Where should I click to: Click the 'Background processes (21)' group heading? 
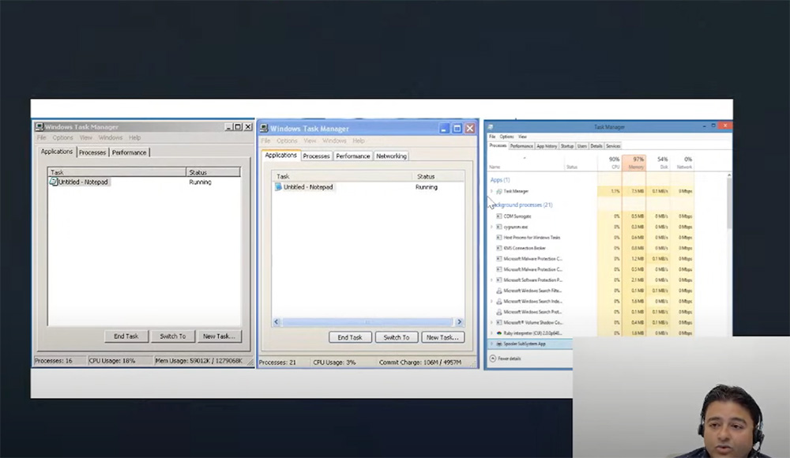pos(522,205)
